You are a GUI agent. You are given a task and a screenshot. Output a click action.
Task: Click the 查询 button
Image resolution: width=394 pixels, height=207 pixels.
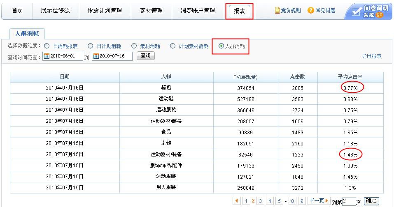click(145, 55)
